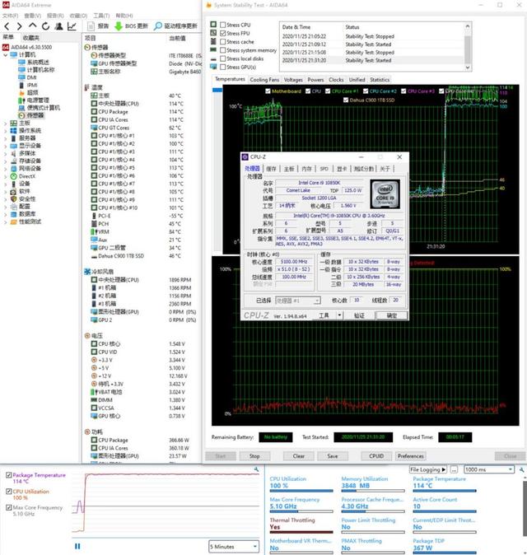This screenshot has width=527, height=555.
Task: Open the user icon in AIDA64 toolbar
Action: pos(59,26)
